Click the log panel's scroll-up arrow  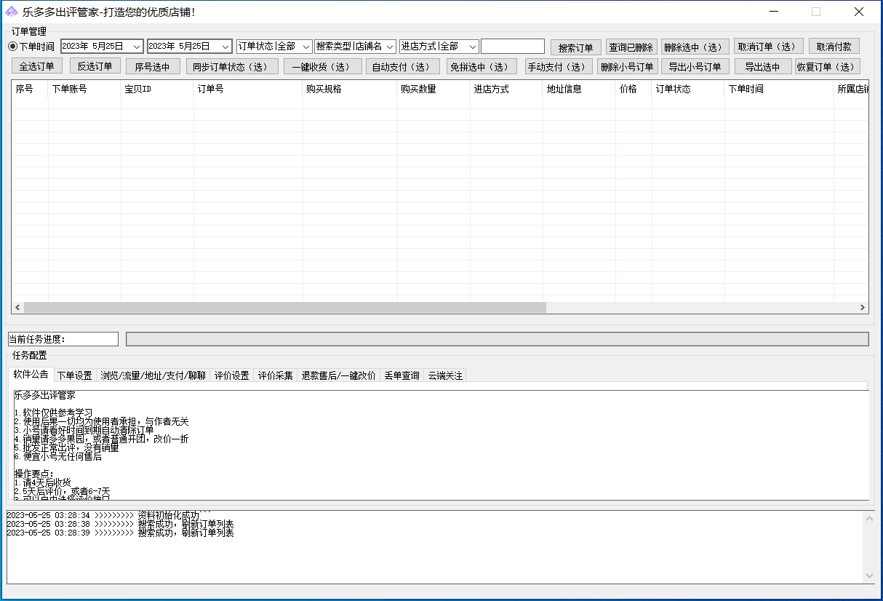pyautogui.click(x=868, y=518)
